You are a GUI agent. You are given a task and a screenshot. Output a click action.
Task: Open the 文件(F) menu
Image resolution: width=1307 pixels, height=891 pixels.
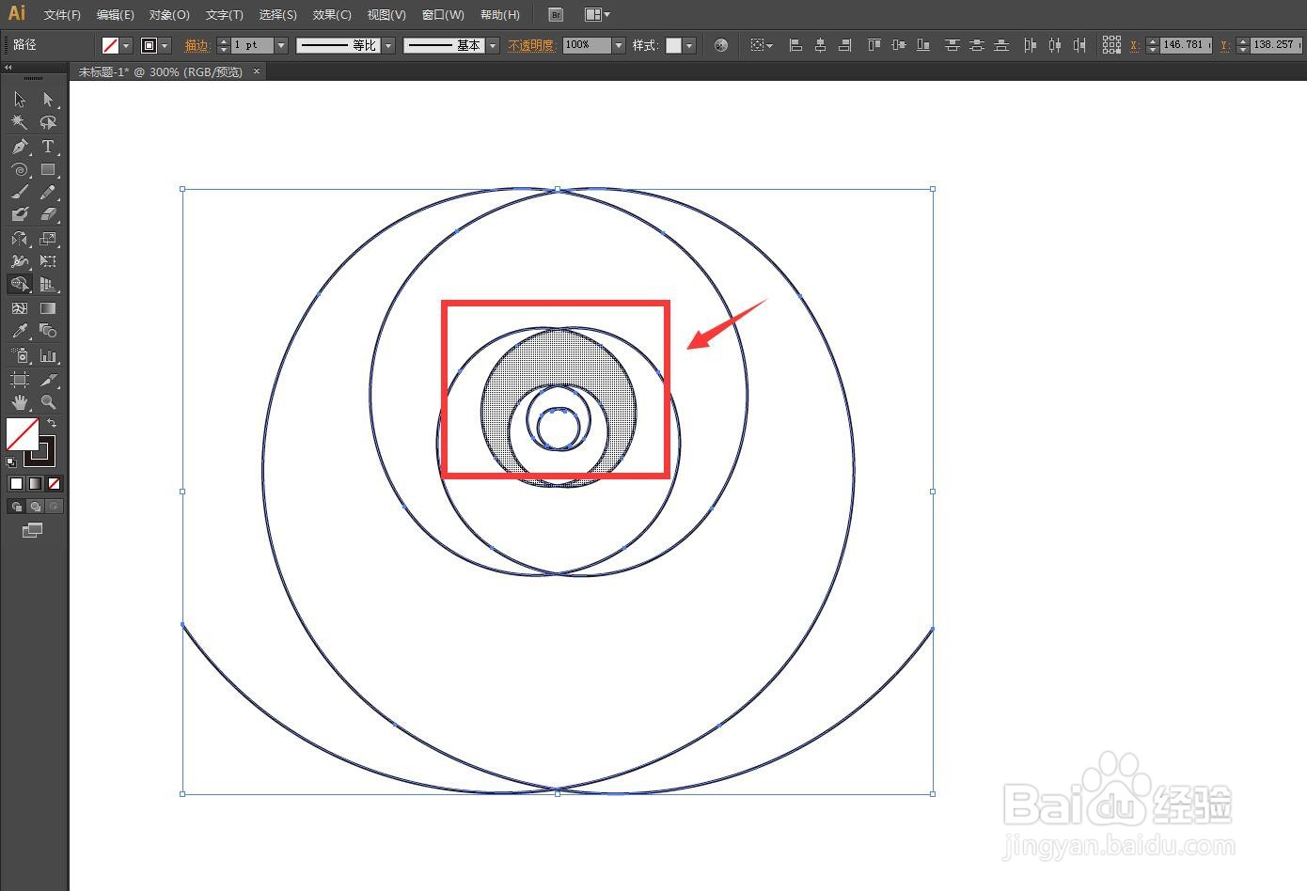pos(62,15)
